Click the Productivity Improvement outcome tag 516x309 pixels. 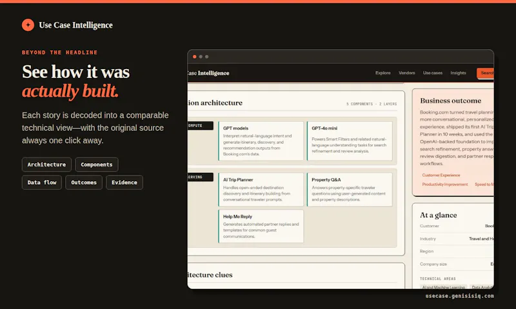tap(445, 184)
